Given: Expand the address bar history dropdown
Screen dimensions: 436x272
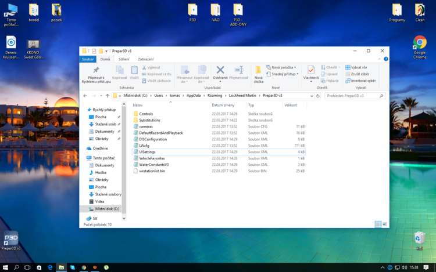Looking at the screenshot, I should pos(312,96).
